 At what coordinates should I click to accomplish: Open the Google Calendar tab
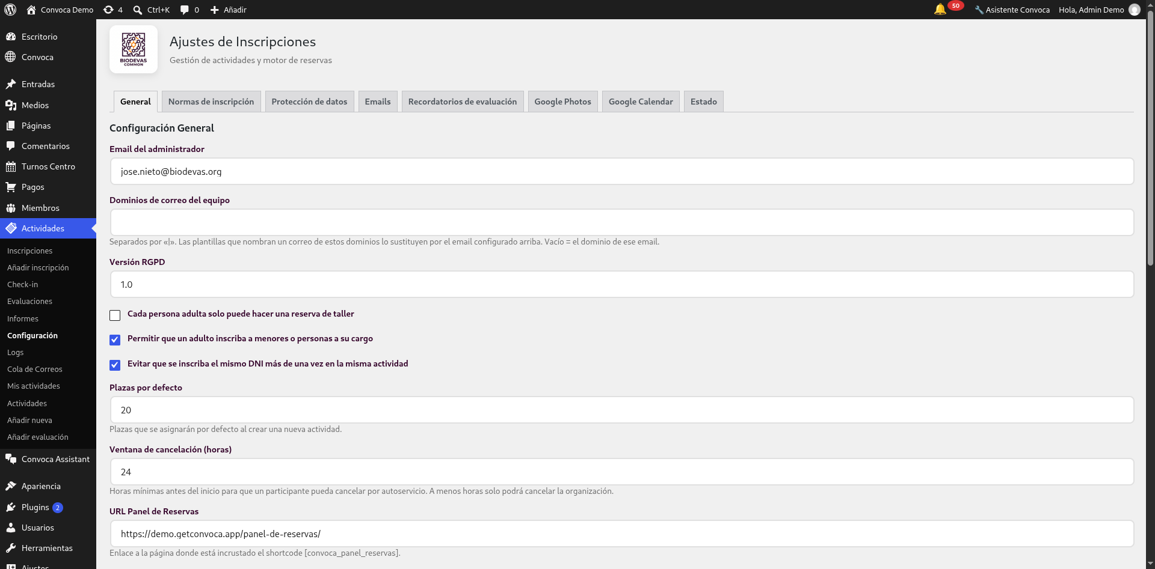(x=641, y=102)
